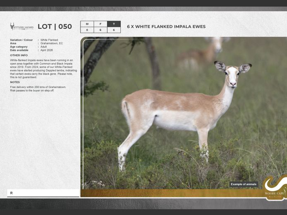Click the Variation / Colour label

pyautogui.click(x=21, y=40)
